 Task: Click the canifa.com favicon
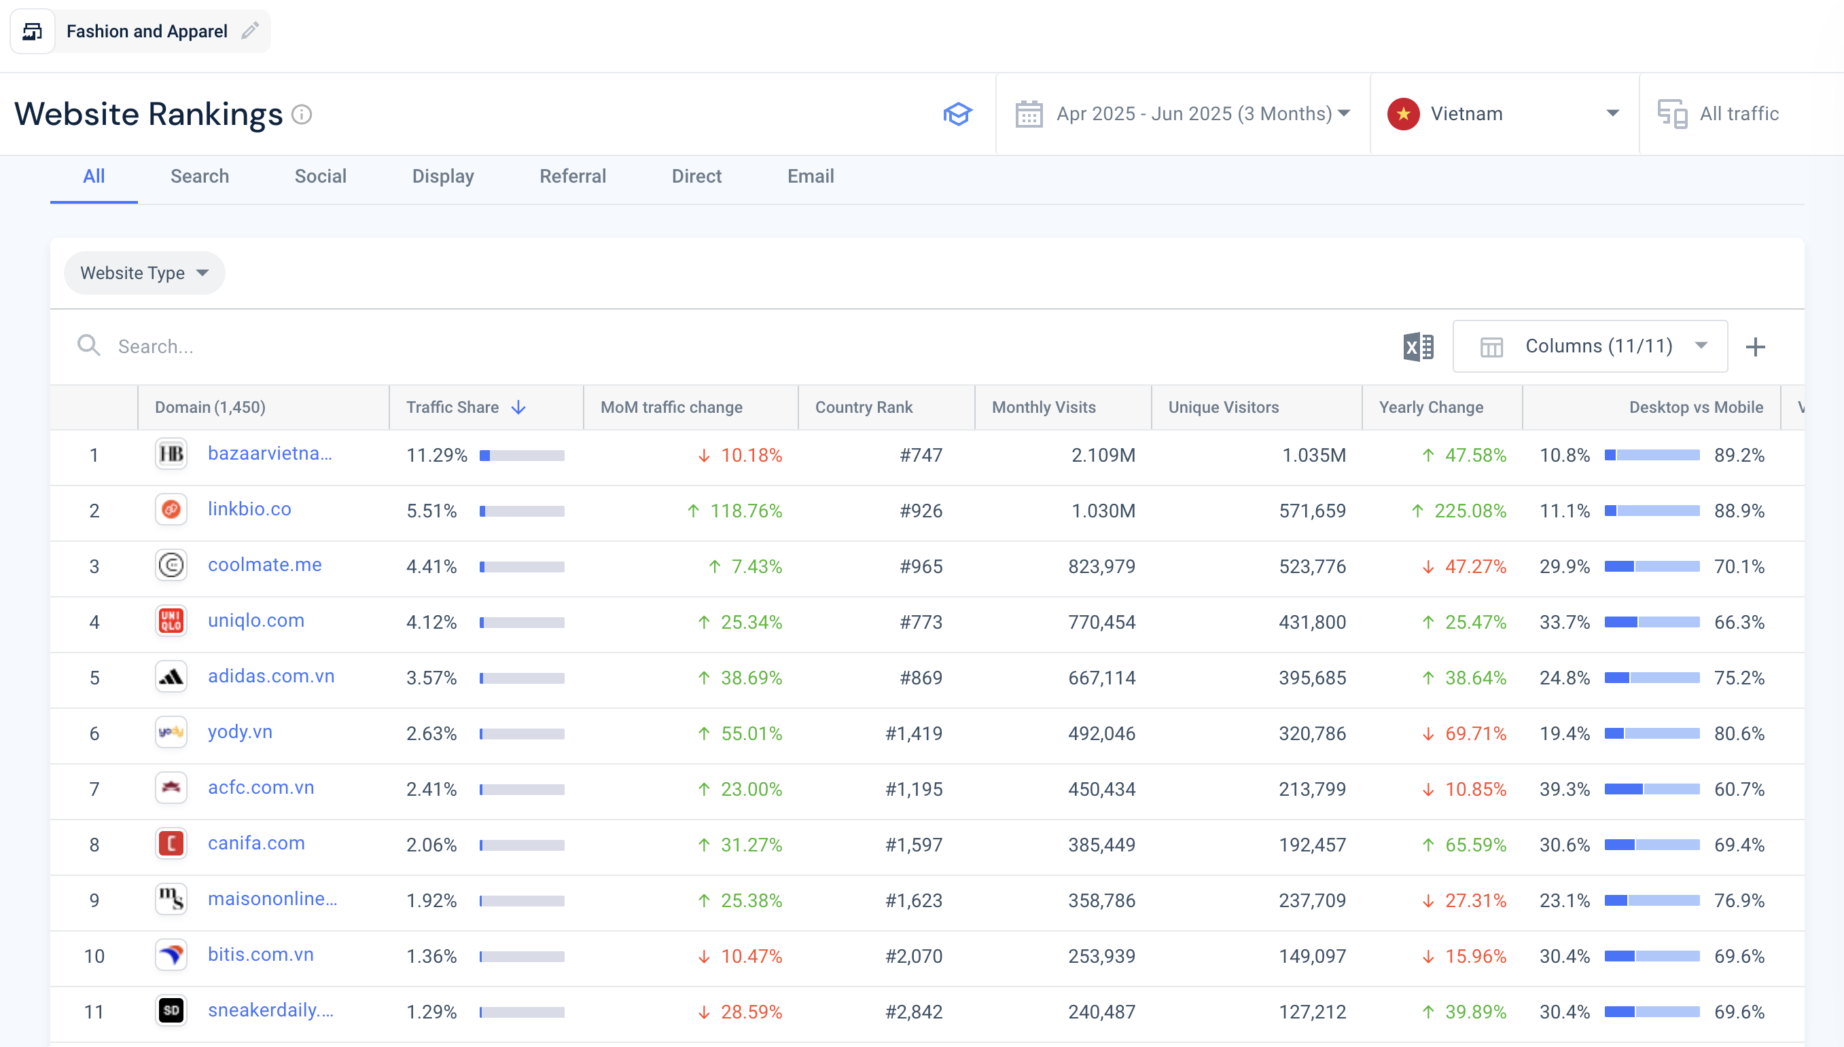171,844
